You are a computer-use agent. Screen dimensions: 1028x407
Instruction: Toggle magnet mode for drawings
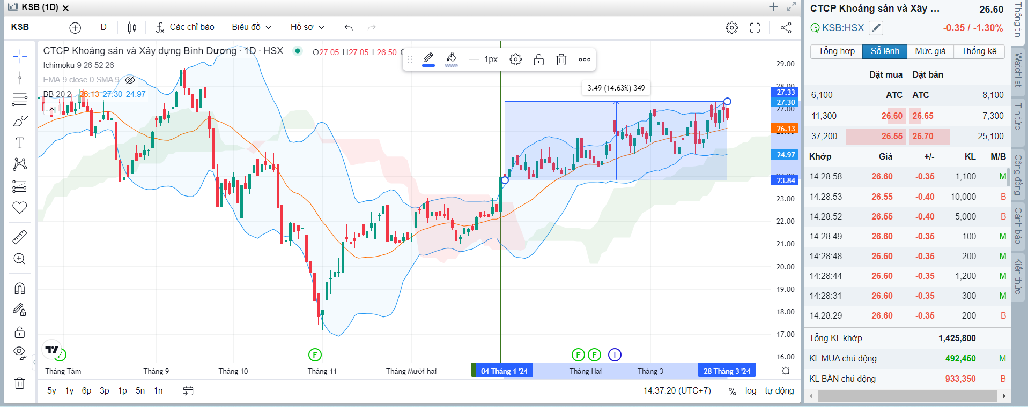point(20,288)
